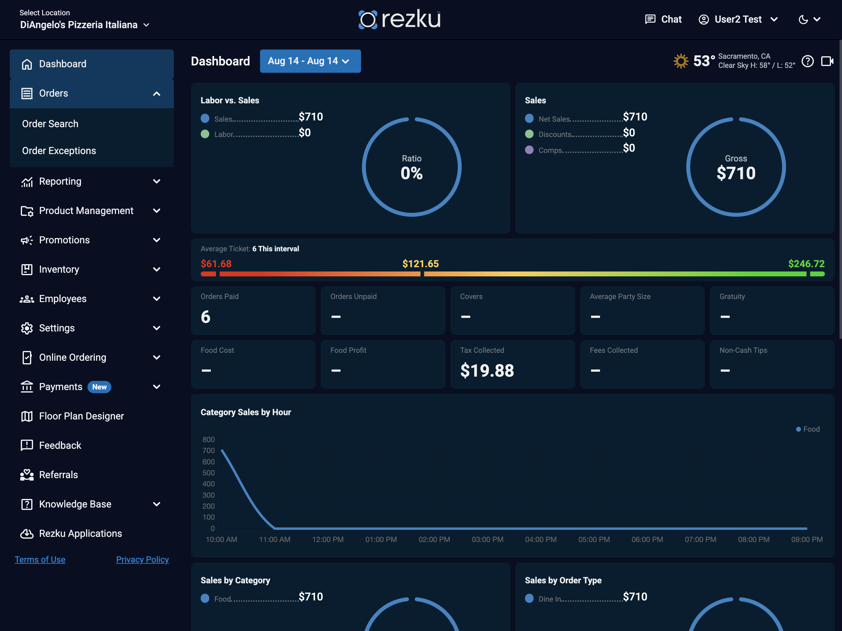Click the Referrals hearts icon
Image resolution: width=842 pixels, height=631 pixels.
(27, 475)
